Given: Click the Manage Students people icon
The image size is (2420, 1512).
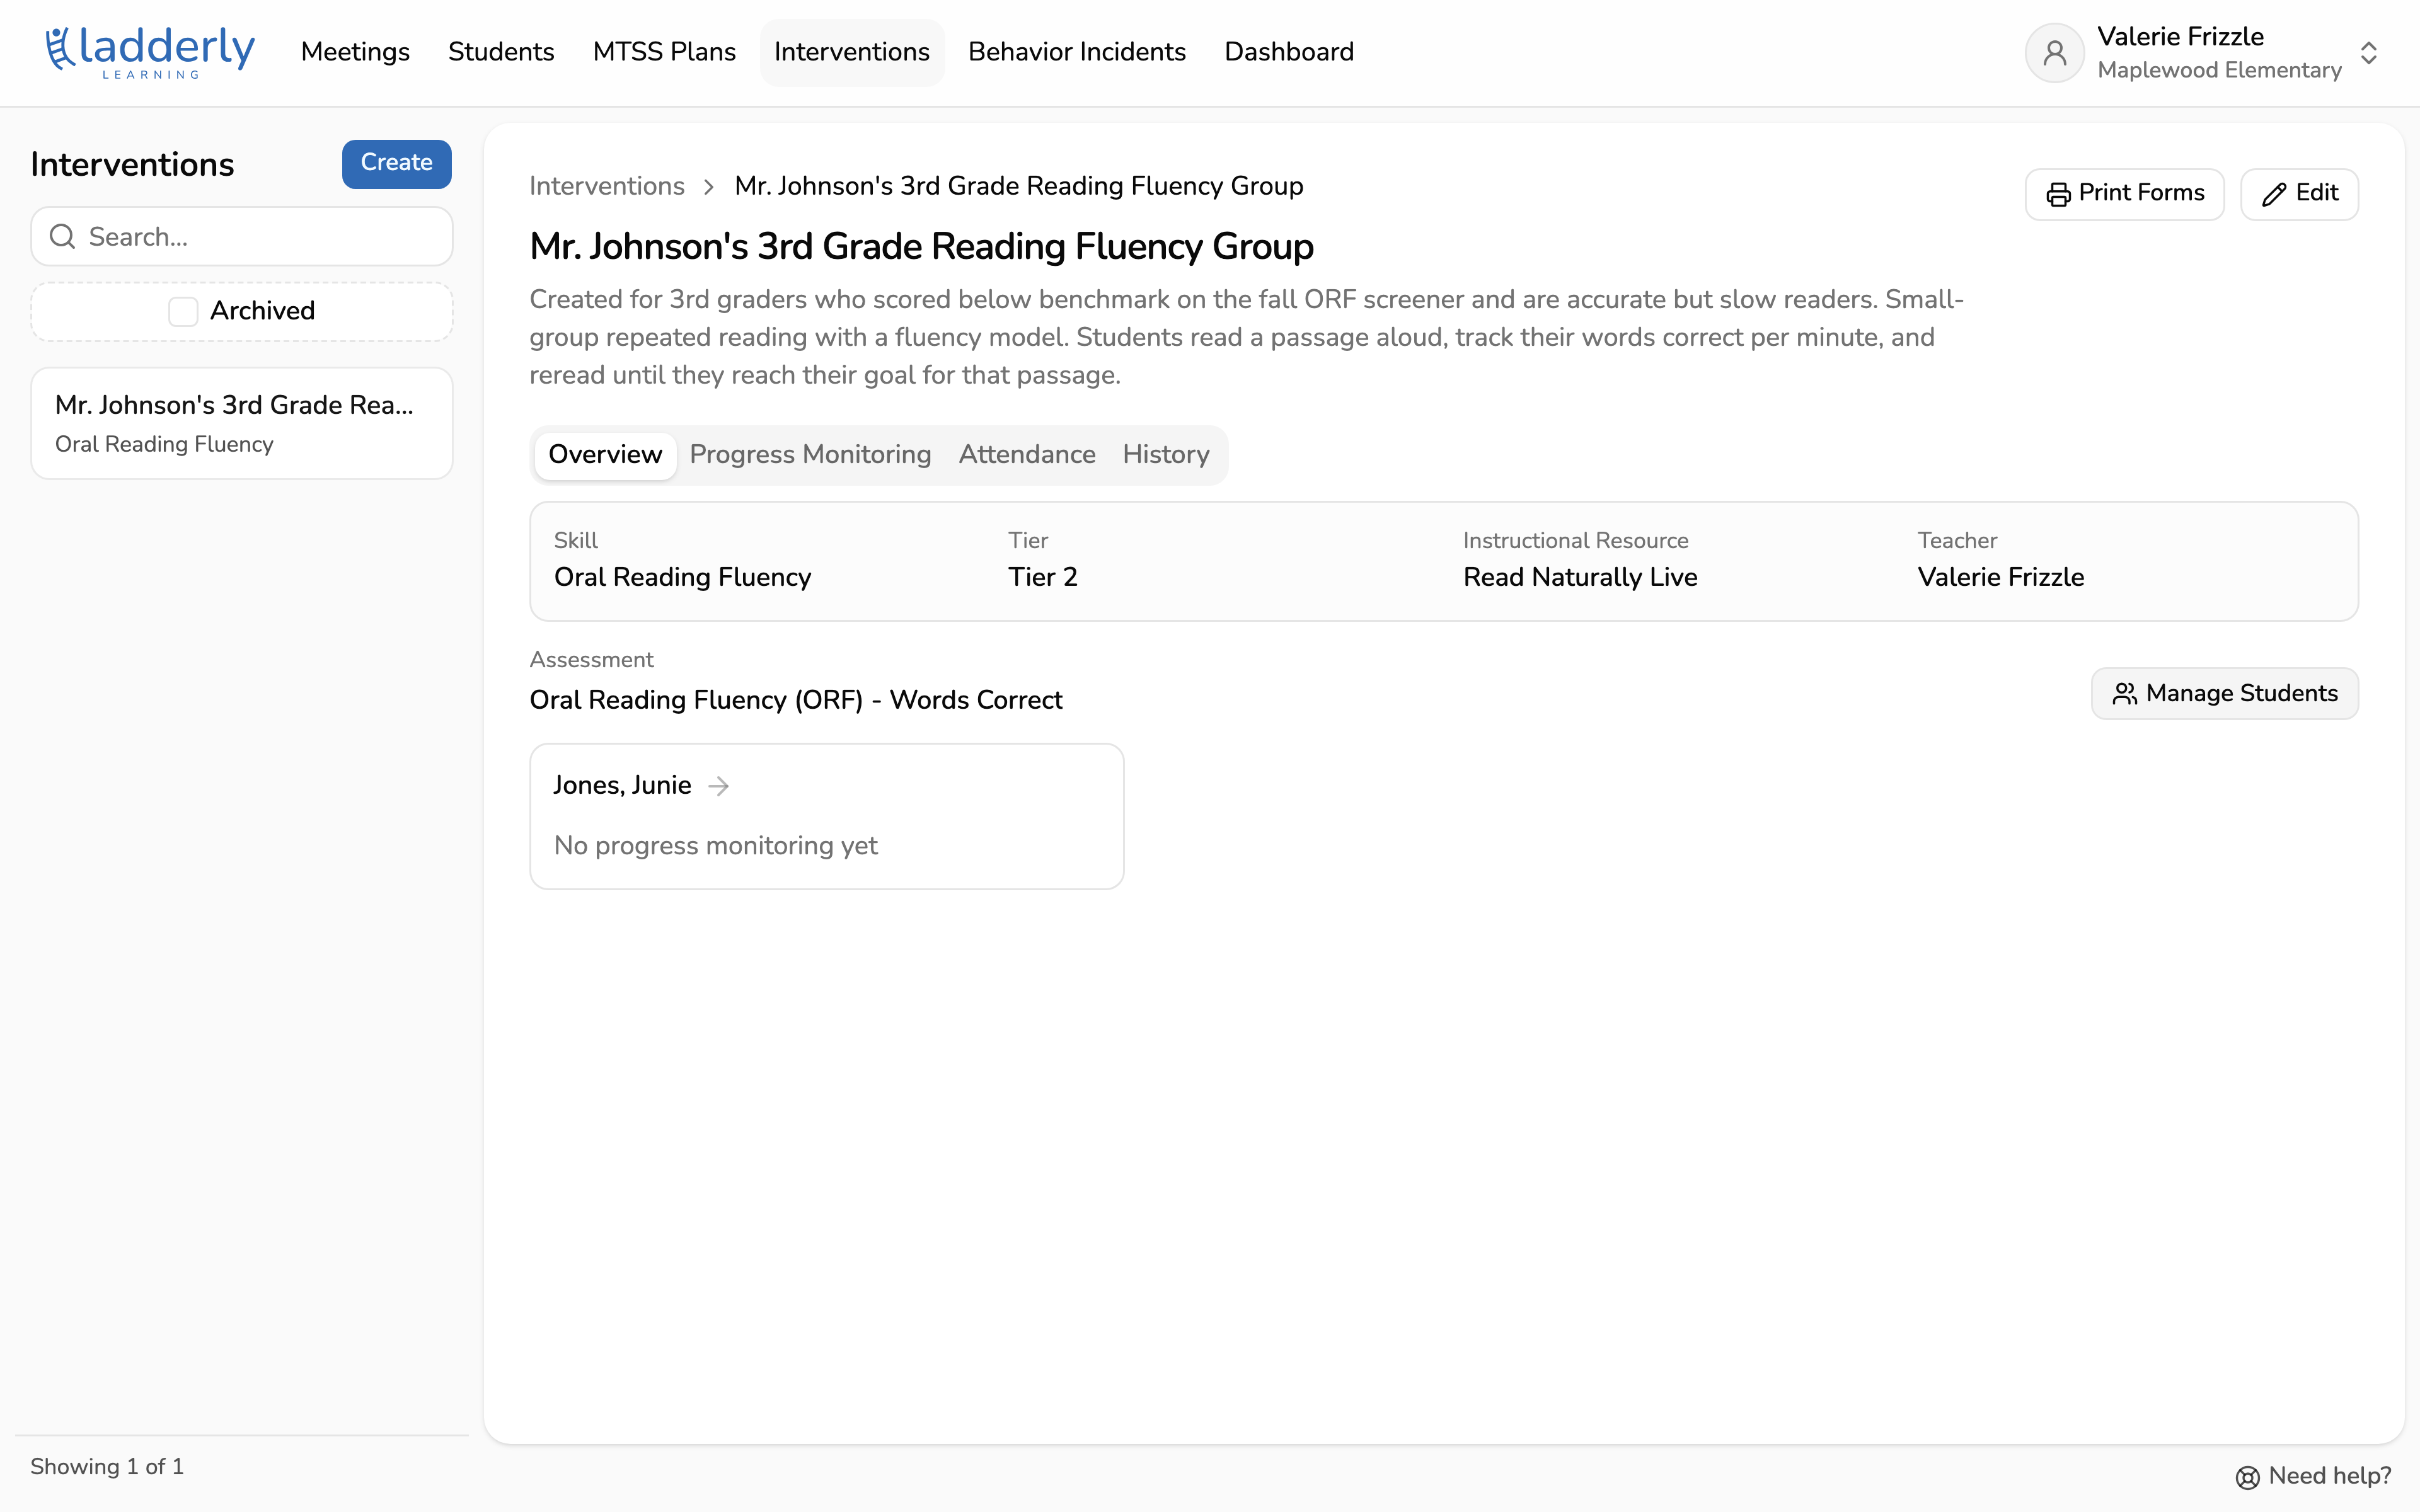Looking at the screenshot, I should [x=2124, y=693].
